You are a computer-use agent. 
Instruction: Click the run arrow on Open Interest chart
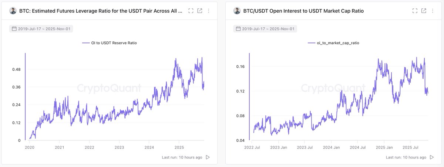pos(432,157)
